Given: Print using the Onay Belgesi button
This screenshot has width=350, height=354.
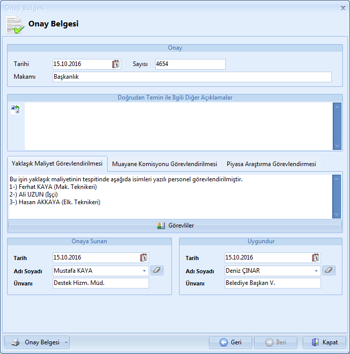Looking at the screenshot, I should click(34, 342).
